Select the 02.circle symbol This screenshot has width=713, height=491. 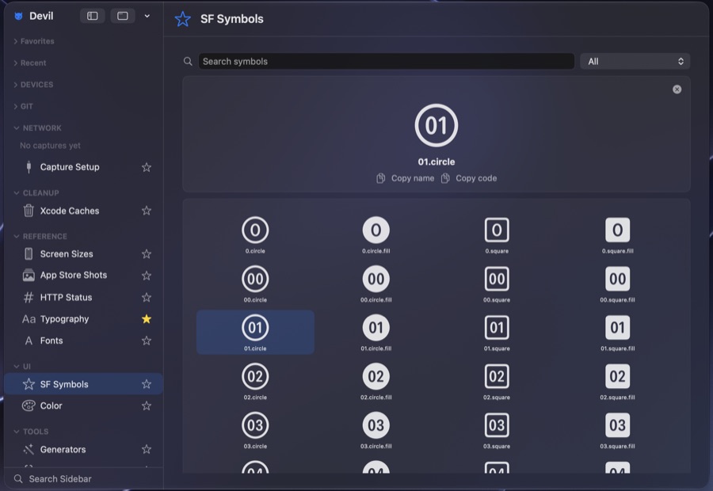click(x=255, y=381)
